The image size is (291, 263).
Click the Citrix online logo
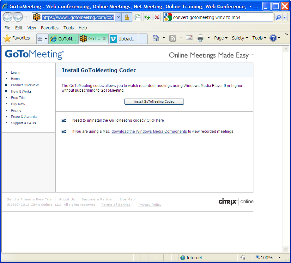click(x=236, y=202)
